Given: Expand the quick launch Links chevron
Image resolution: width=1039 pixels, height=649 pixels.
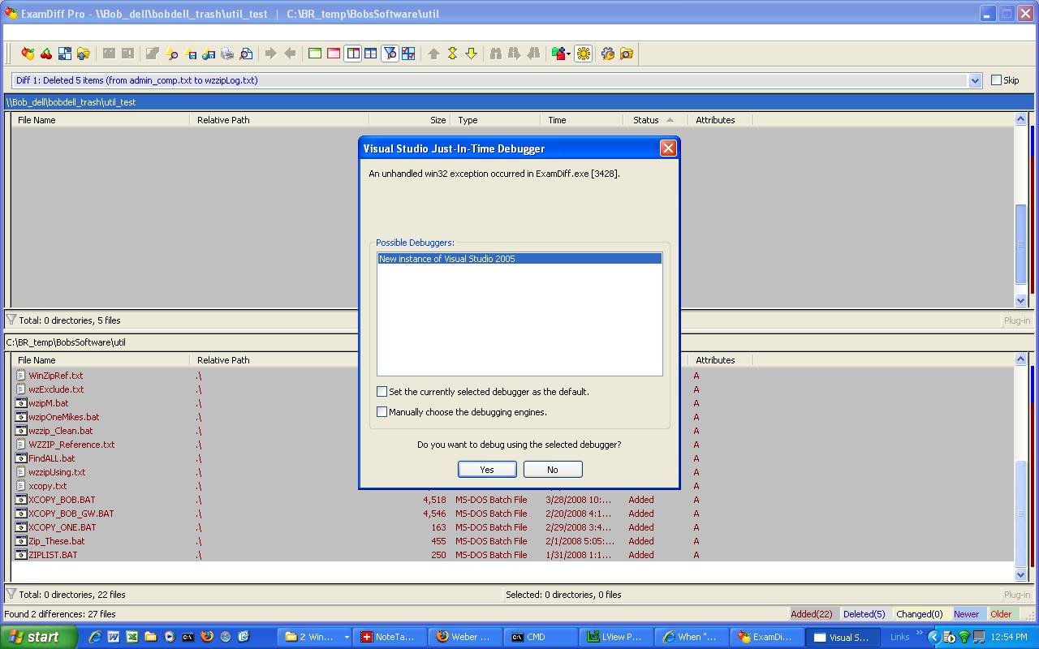Looking at the screenshot, I should coord(920,634).
